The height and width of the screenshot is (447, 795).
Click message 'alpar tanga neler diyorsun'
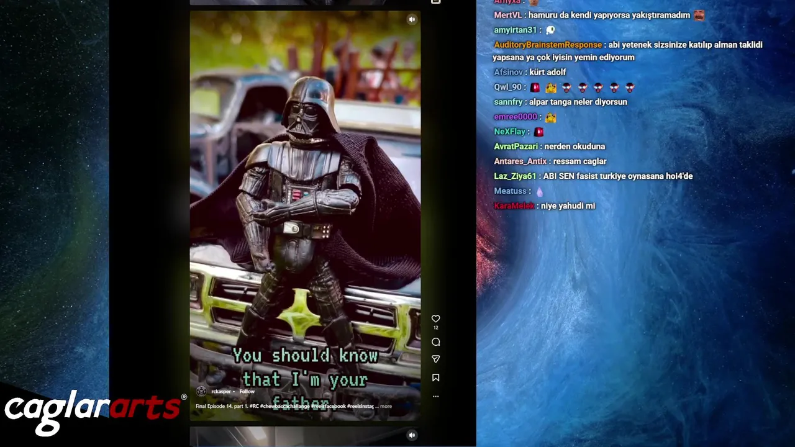[x=578, y=102]
